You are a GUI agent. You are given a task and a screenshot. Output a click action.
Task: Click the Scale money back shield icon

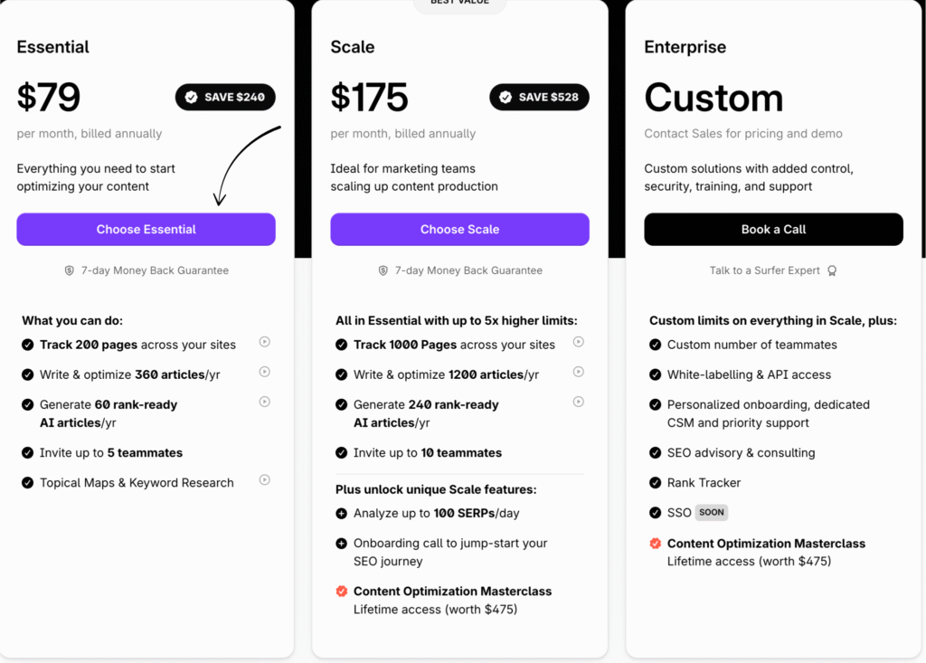point(383,270)
